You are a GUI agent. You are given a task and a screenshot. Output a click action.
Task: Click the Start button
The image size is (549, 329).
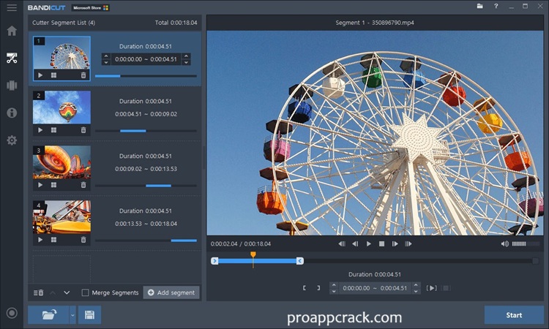(x=514, y=315)
